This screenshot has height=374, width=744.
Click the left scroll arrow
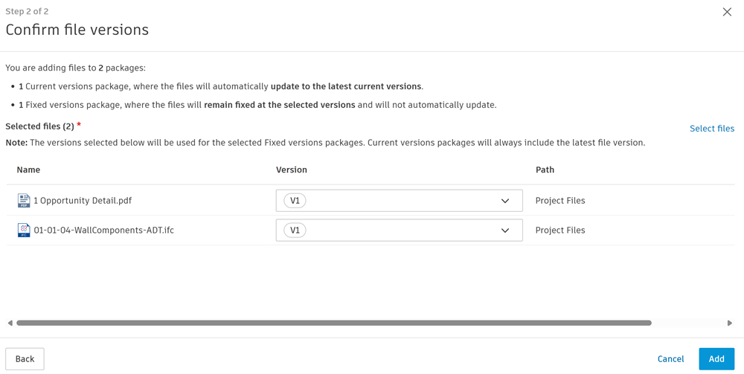(10, 323)
